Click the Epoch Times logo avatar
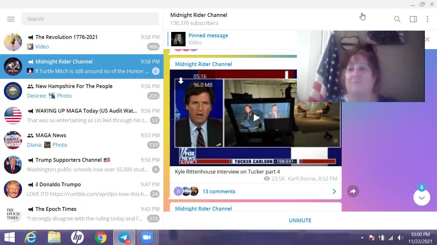This screenshot has width=437, height=245. (13, 214)
